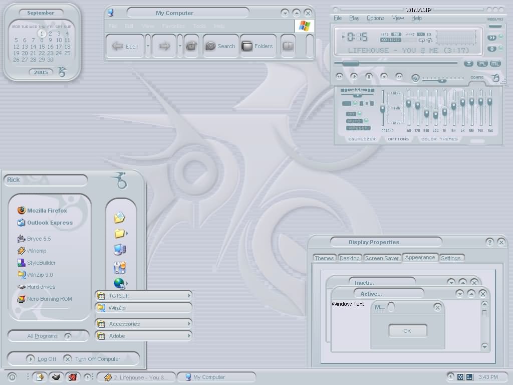
Task: Open the File menu in Winamp
Action: (x=338, y=19)
